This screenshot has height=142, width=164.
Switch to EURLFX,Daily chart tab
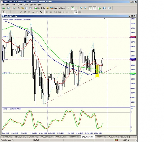[101, 137]
